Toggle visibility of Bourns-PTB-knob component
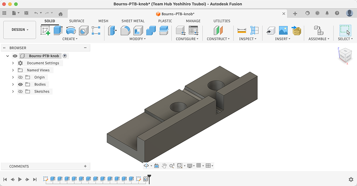The image size is (357, 186). [15, 56]
